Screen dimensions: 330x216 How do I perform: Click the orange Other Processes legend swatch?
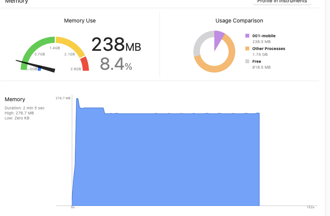247,48
